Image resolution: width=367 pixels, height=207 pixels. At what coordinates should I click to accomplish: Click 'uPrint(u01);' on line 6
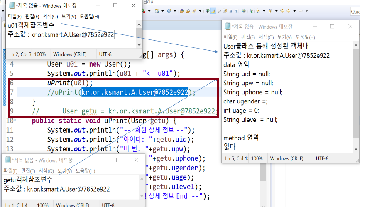click(70, 83)
